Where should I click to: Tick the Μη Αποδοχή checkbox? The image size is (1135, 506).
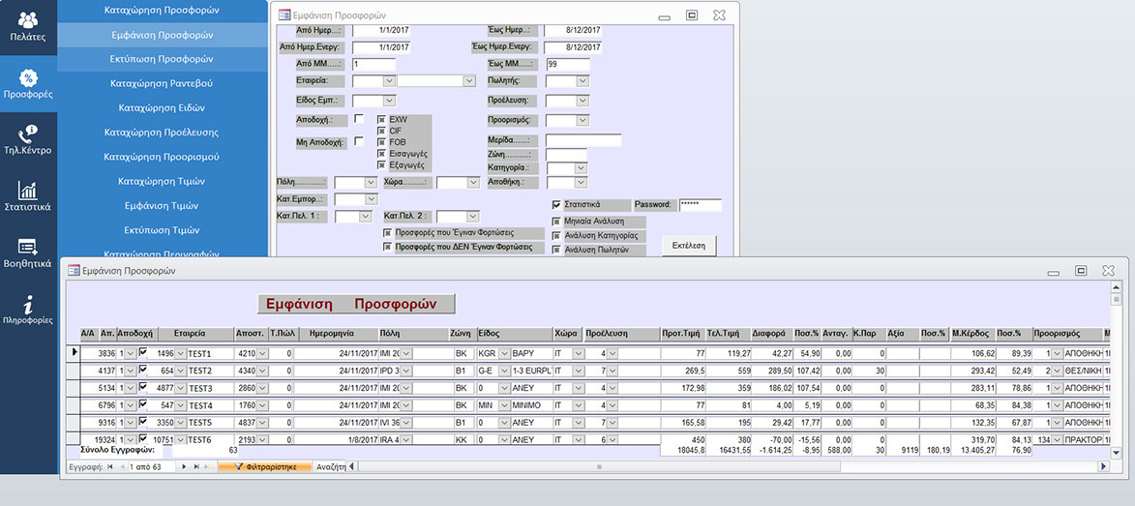point(359,141)
